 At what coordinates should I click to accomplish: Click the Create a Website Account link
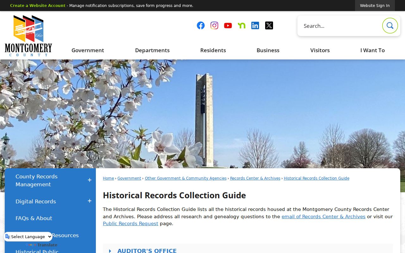click(x=38, y=6)
